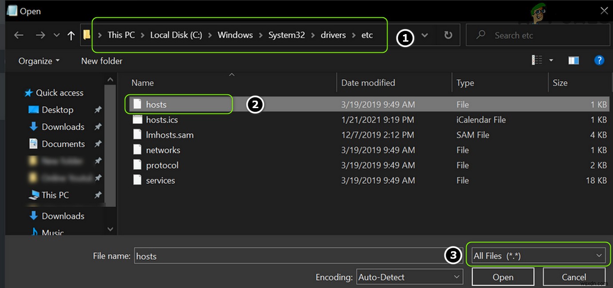Screen dimensions: 613x288
Task: Click the search magnifier in Search etc
Action: click(481, 35)
